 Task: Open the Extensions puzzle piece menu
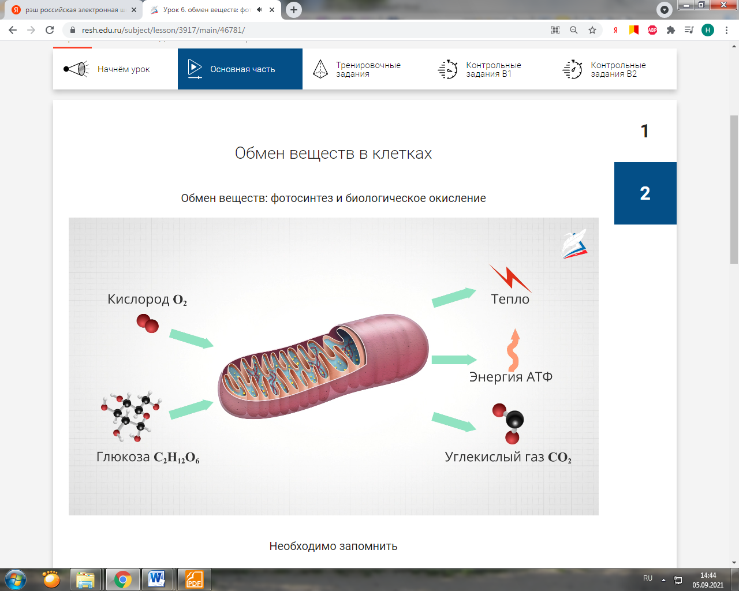click(x=670, y=30)
